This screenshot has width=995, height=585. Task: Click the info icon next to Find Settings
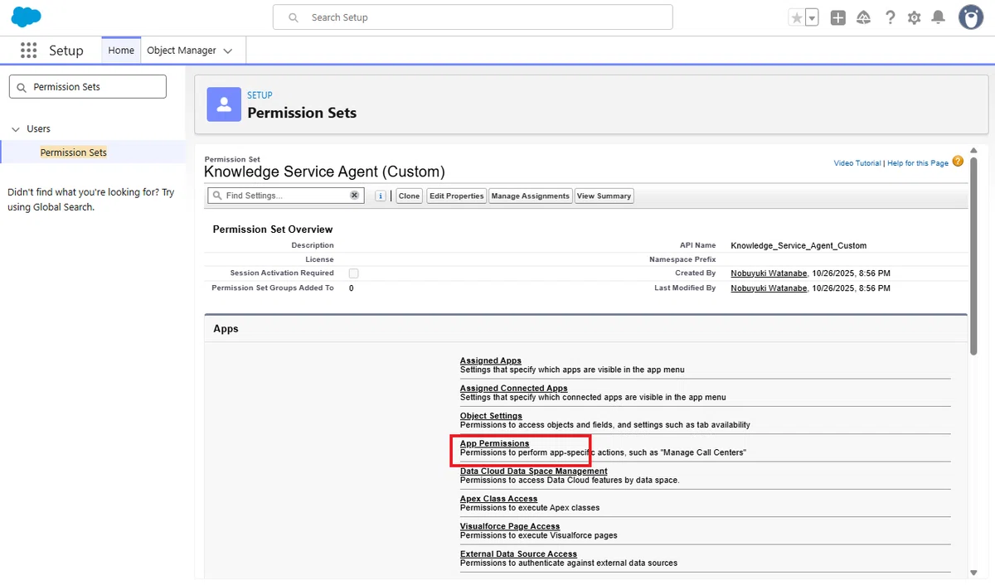[x=381, y=196]
